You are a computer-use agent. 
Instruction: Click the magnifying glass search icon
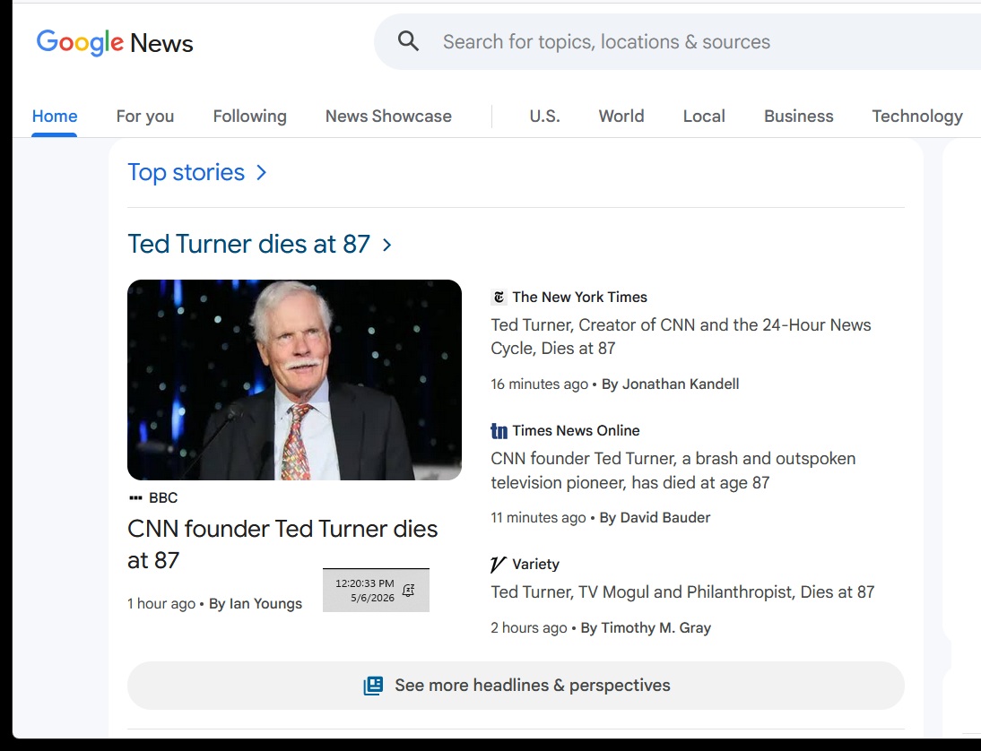click(408, 41)
